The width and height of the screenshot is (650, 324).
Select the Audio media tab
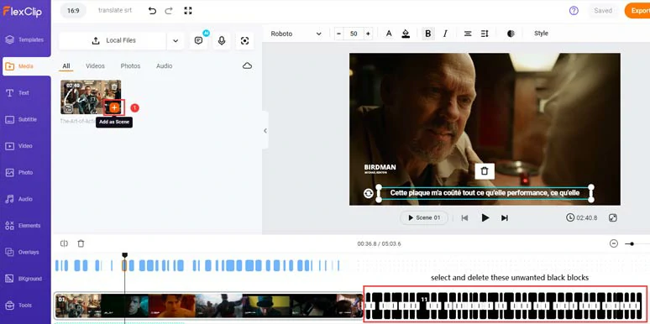[164, 65]
